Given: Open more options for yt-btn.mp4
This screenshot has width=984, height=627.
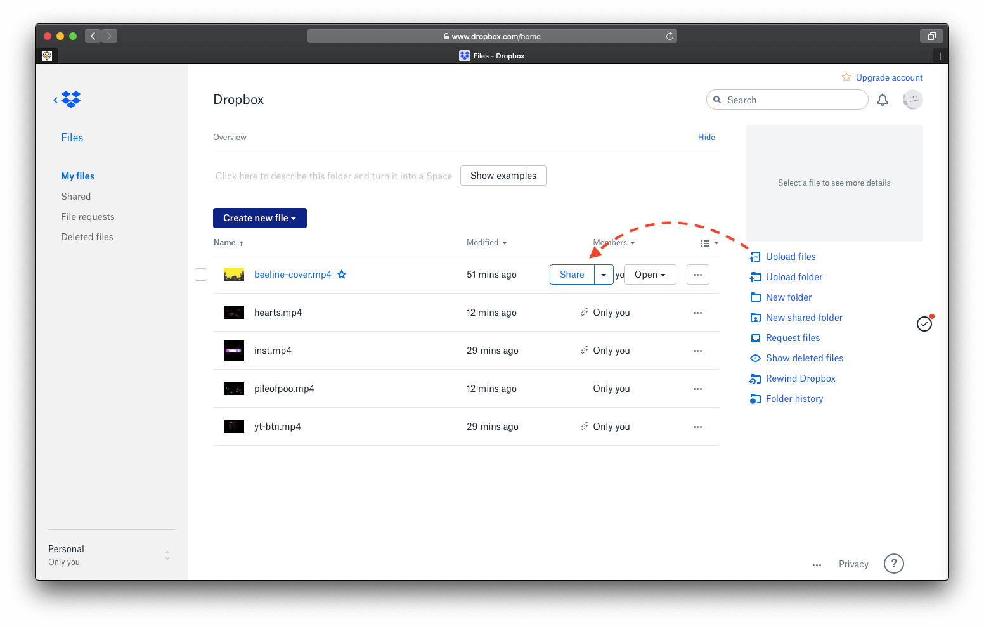Looking at the screenshot, I should point(697,427).
